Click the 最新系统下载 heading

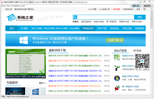coord(57,50)
